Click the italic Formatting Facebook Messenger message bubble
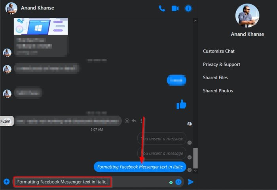 click(x=140, y=167)
